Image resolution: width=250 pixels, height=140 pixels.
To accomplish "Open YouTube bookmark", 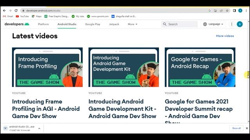I will click(x=22, y=16).
